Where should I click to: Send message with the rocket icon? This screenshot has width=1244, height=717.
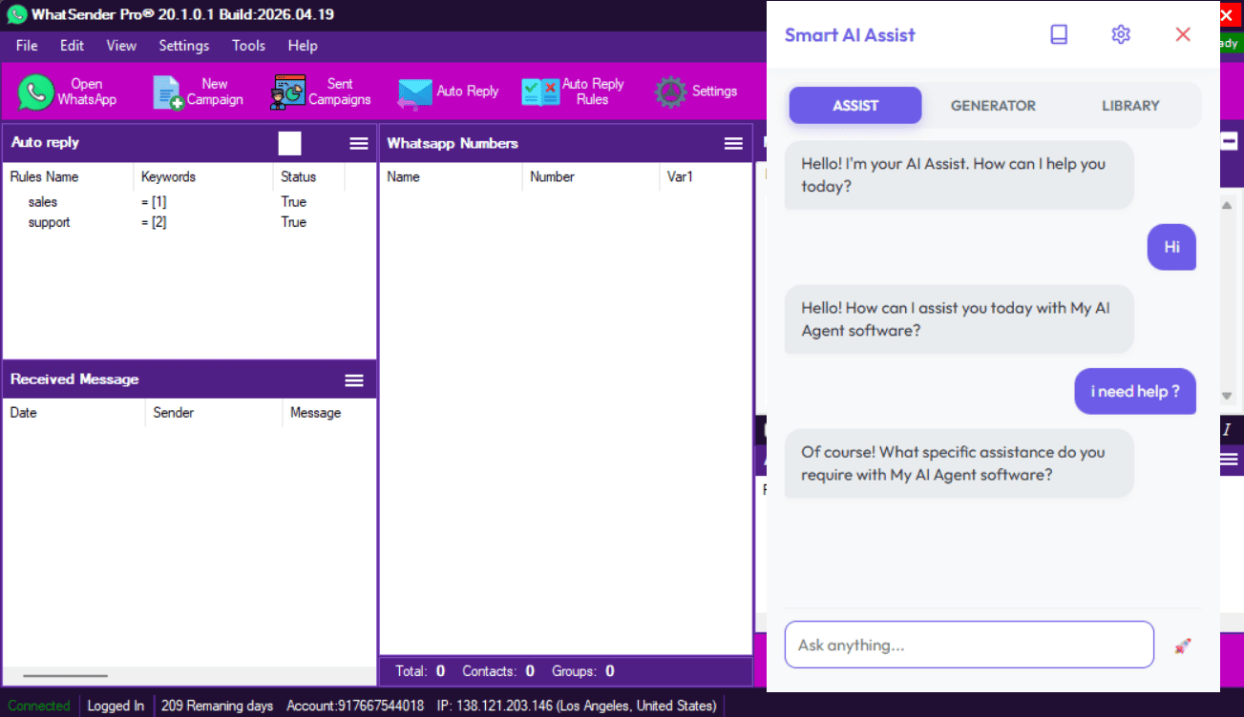(1183, 645)
